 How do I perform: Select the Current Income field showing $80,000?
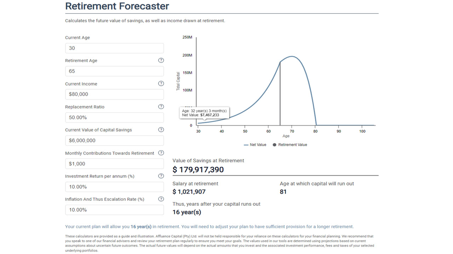pos(114,94)
